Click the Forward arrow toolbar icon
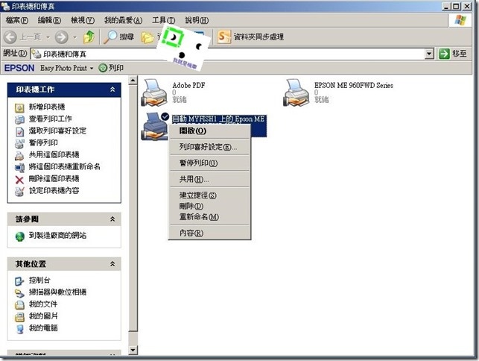 [61, 37]
